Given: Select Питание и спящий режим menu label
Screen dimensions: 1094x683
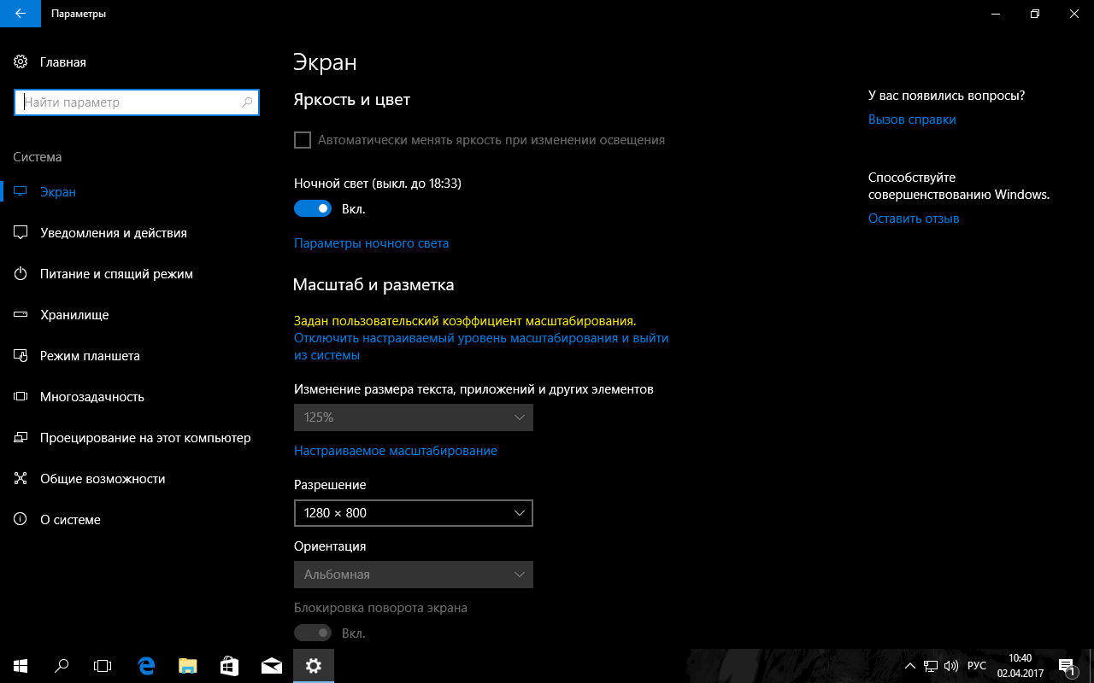Looking at the screenshot, I should click(116, 274).
